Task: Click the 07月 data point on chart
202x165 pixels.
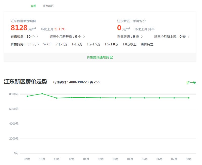Action: [x=174, y=98]
